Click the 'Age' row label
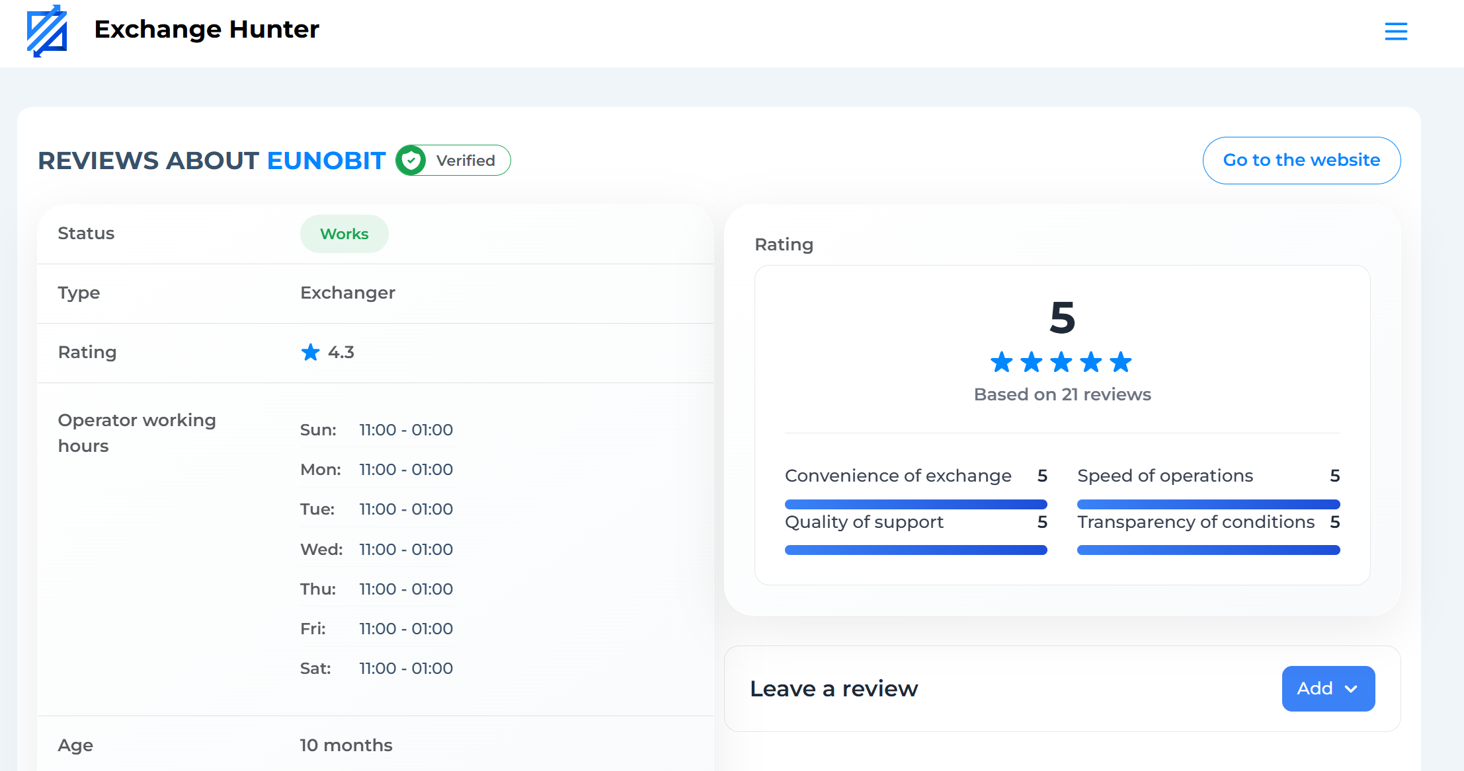 [x=75, y=745]
